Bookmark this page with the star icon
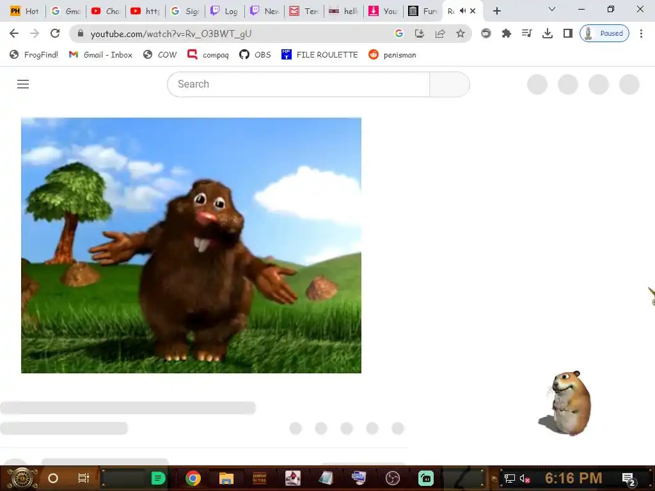Image resolution: width=655 pixels, height=491 pixels. tap(461, 33)
